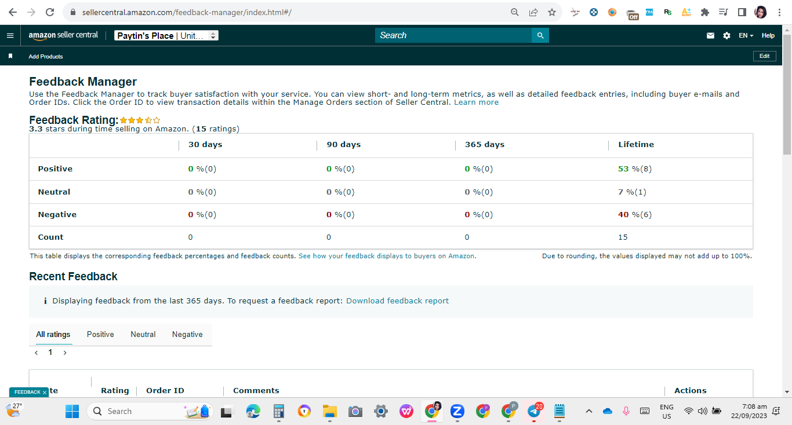
Task: Open Telegram from the taskbar
Action: (x=534, y=411)
